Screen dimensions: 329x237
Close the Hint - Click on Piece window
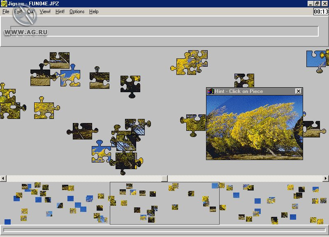[298, 91]
